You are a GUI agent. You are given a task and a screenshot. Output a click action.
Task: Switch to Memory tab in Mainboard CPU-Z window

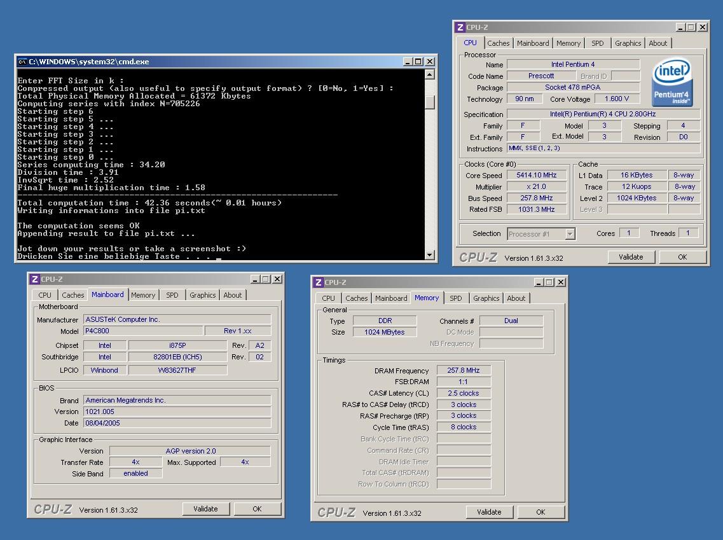point(143,295)
